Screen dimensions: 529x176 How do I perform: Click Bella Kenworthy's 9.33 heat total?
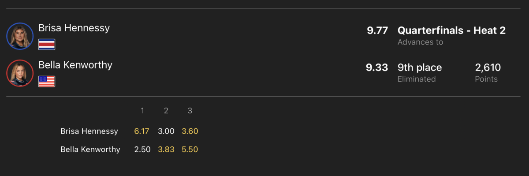(x=377, y=67)
